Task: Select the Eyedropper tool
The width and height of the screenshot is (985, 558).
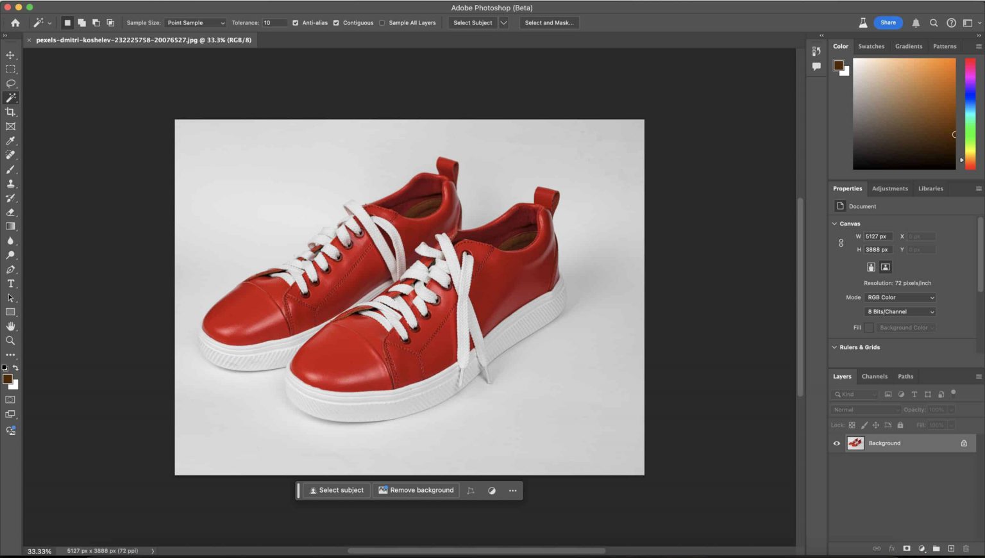Action: pyautogui.click(x=10, y=140)
